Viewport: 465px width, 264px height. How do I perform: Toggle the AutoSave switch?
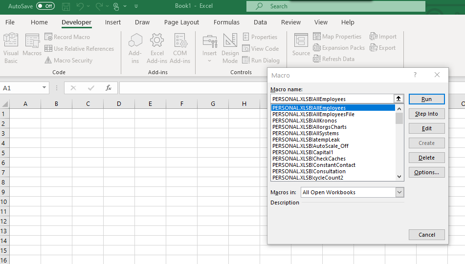[x=45, y=6]
